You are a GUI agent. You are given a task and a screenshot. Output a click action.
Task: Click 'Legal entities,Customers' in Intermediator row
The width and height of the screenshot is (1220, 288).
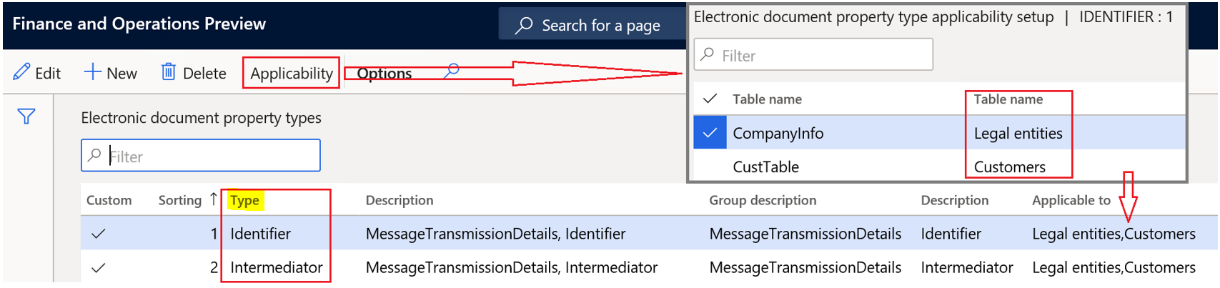[x=1114, y=267]
